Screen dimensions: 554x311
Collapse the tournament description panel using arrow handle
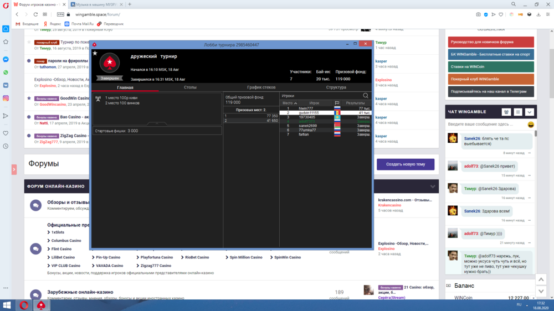[157, 123]
